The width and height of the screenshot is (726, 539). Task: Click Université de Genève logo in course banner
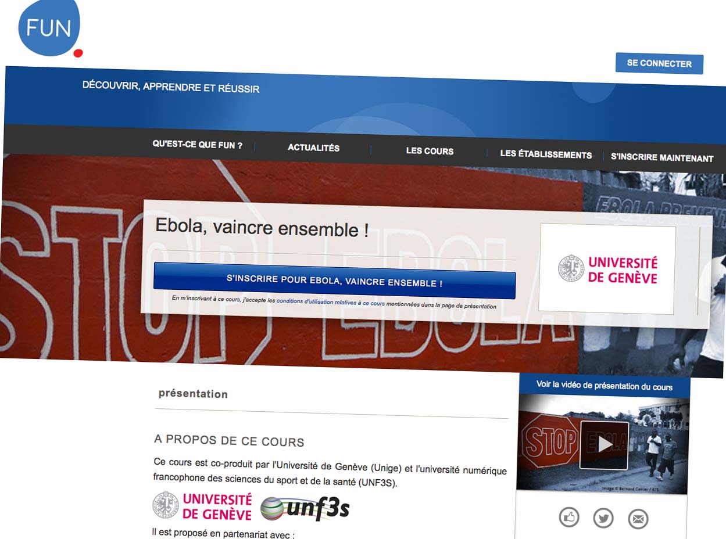coord(607,270)
